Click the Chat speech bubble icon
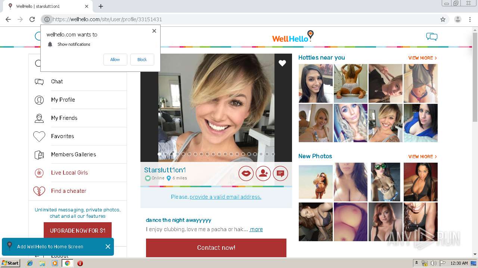Image resolution: width=478 pixels, height=268 pixels. [x=39, y=82]
